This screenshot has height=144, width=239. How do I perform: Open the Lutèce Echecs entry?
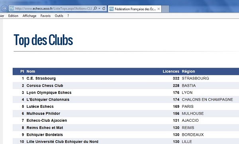(x=40, y=107)
